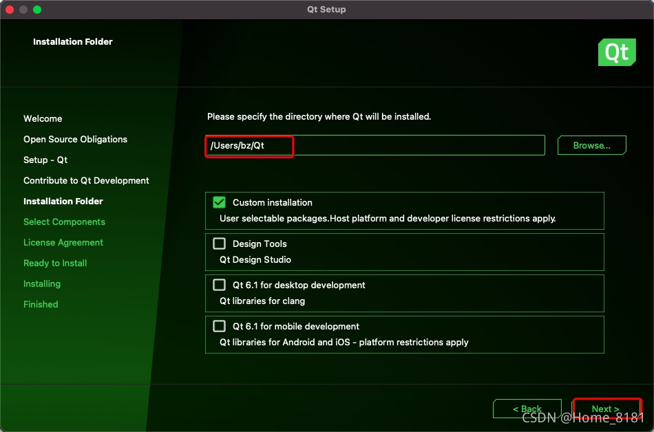Select the Welcome step in sidebar

(x=43, y=119)
